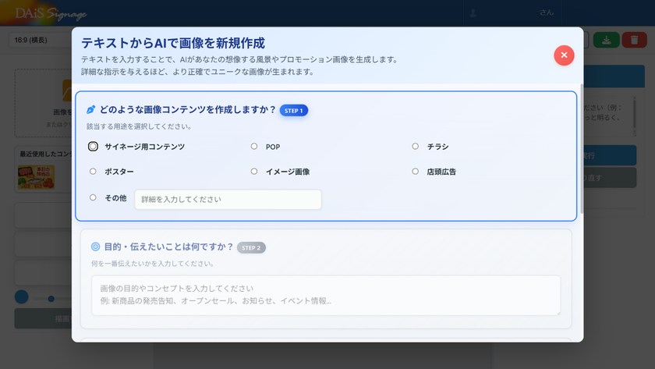Click the rocket icon beside the Step 1 heading

91,110
